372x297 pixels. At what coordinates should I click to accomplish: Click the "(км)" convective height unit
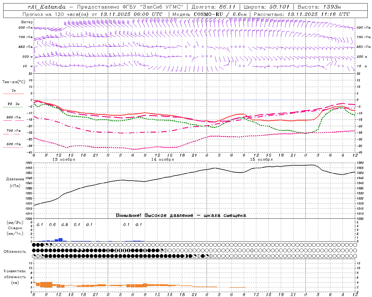15,282
